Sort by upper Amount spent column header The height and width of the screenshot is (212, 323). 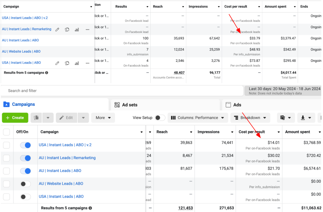[275, 6]
